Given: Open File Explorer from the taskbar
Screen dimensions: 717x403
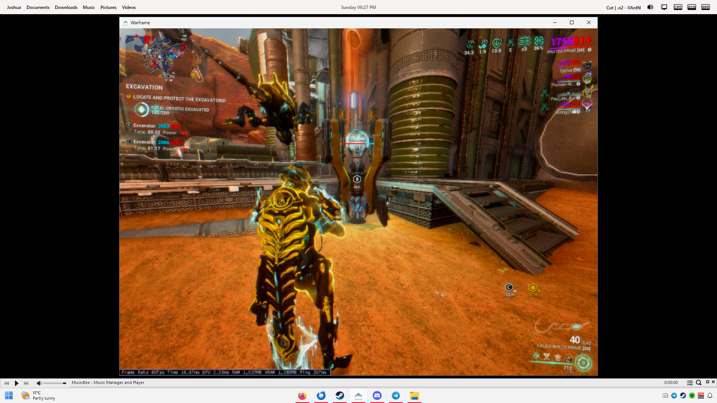Looking at the screenshot, I should 415,396.
